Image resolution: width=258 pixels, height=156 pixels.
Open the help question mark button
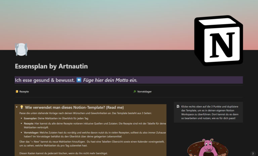click(x=253, y=154)
